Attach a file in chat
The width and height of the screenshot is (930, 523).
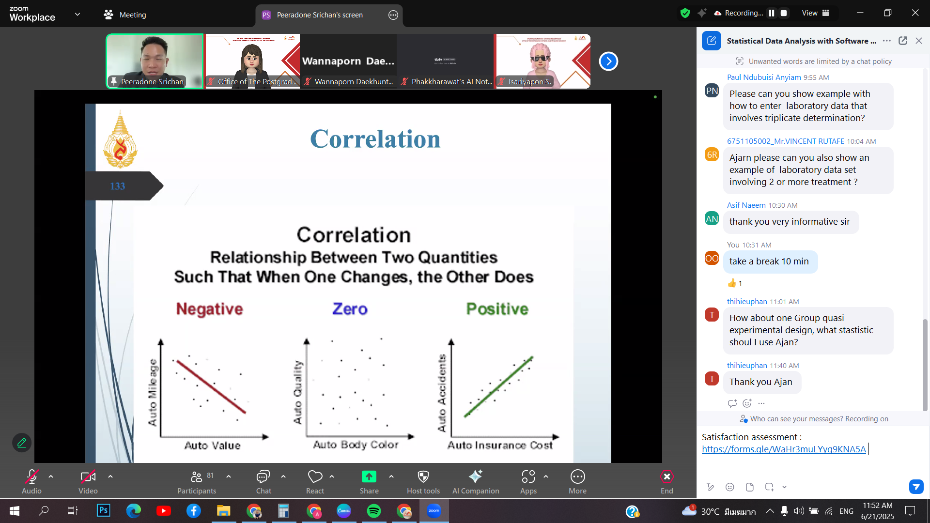[x=750, y=487]
